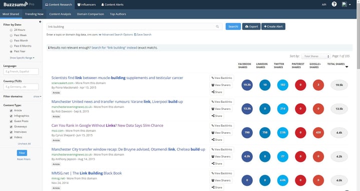Screen dimensions: 360x191
Task: Uncheck the Guest Posts content type
Action: [x=11, y=121]
